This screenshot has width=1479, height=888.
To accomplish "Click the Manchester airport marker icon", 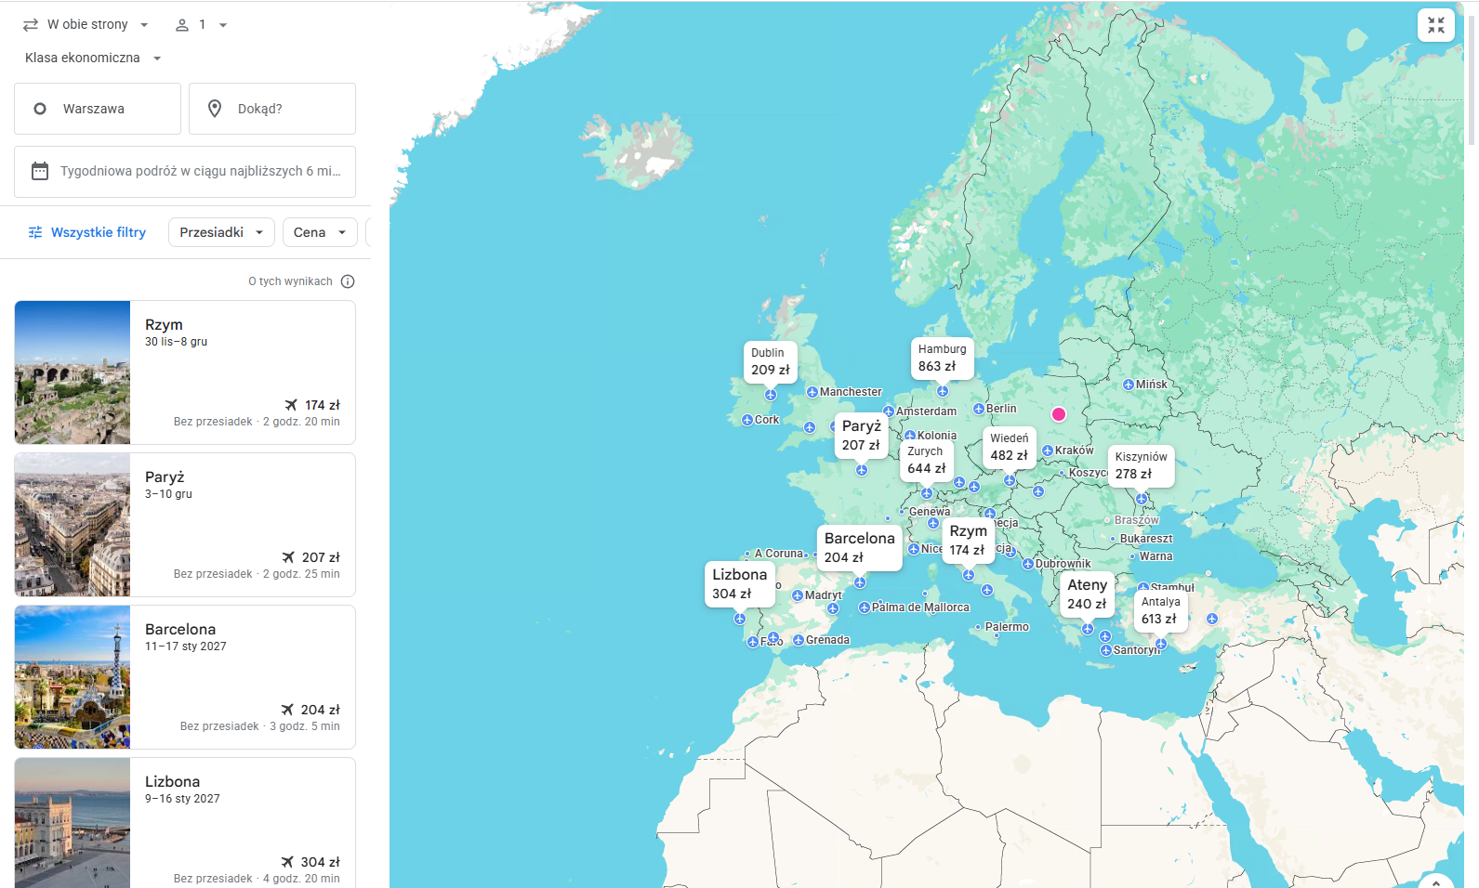I will [812, 392].
